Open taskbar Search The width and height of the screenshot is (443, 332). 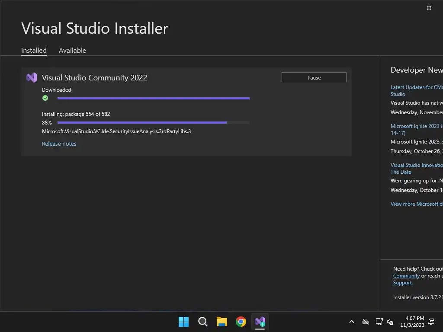[x=202, y=322]
